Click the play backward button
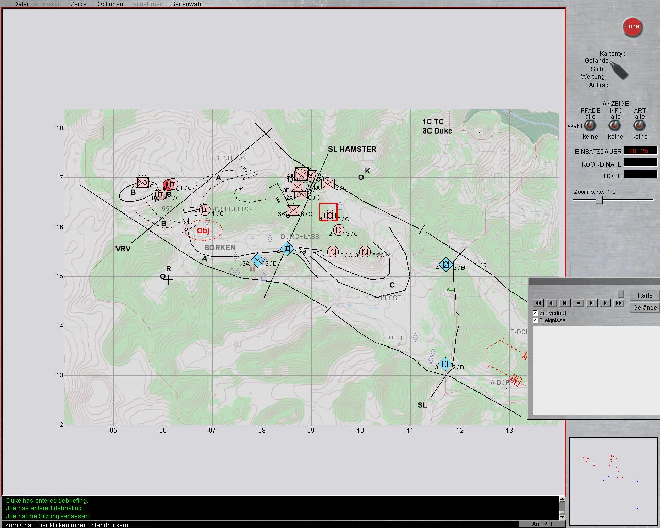The height and width of the screenshot is (528, 660). tap(552, 303)
